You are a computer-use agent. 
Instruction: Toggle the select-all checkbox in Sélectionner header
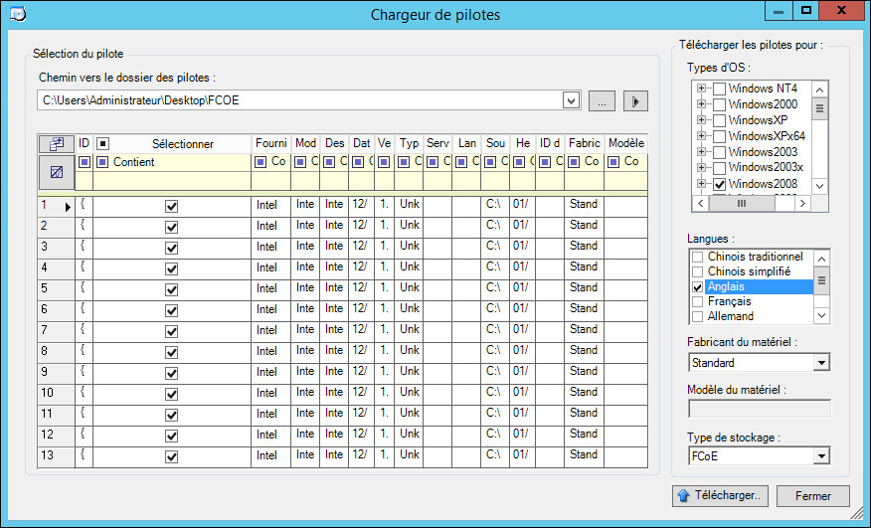102,144
